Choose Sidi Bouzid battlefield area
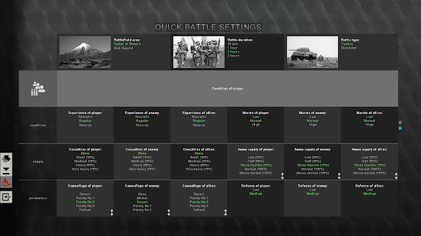The height and width of the screenshot is (236, 421). tap(123, 48)
